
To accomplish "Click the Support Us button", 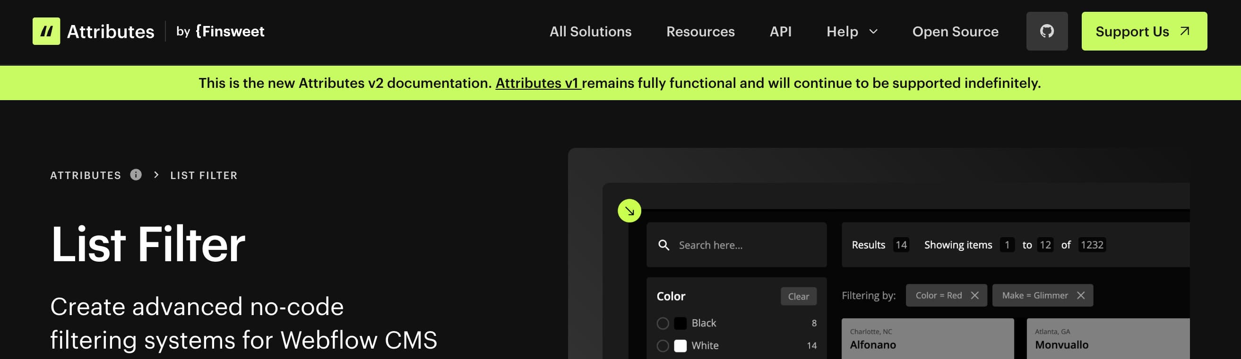I will pos(1144,31).
